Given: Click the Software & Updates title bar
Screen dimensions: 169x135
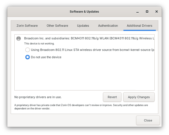Looking at the screenshot, I should (84, 12).
